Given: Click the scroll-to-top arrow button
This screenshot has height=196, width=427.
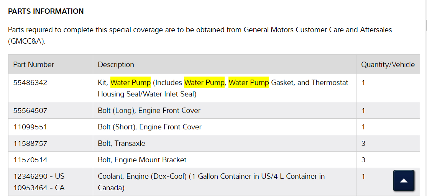Looking at the screenshot, I should [x=404, y=180].
